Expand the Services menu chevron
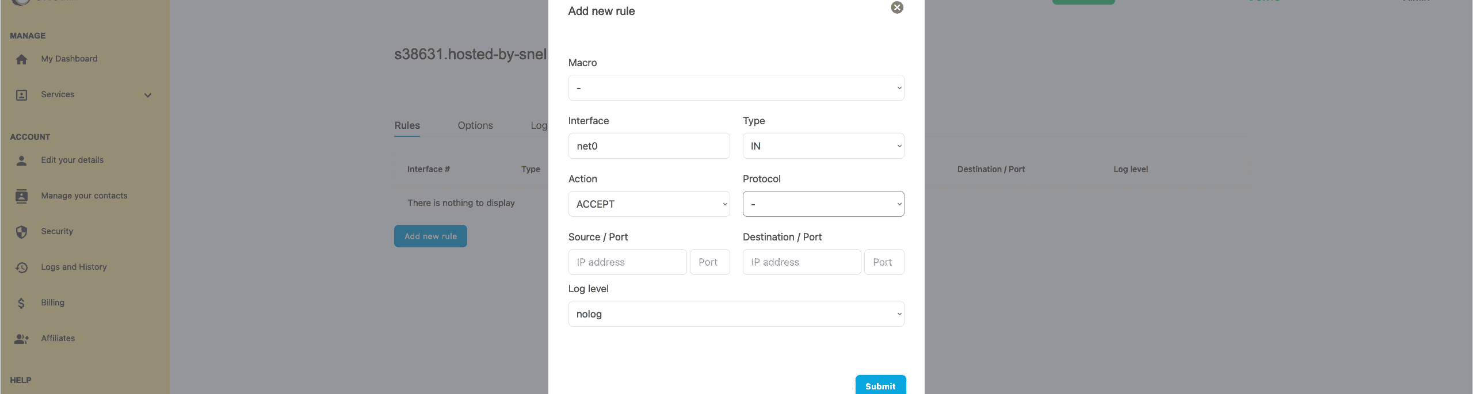The height and width of the screenshot is (394, 1473). pos(148,95)
